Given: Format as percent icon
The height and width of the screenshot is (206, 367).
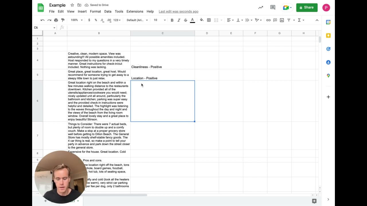Looking at the screenshot, I should pos(96,20).
